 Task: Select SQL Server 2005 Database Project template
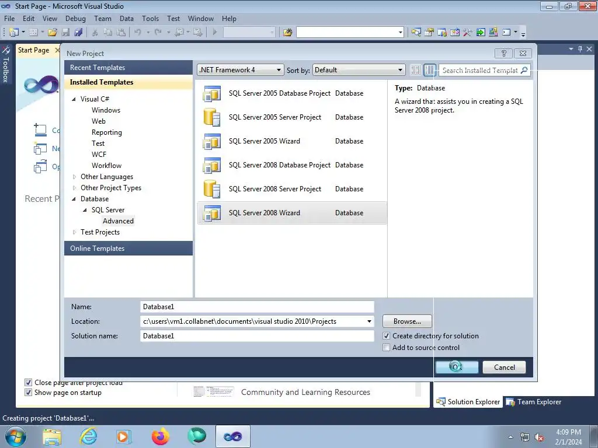click(x=292, y=93)
